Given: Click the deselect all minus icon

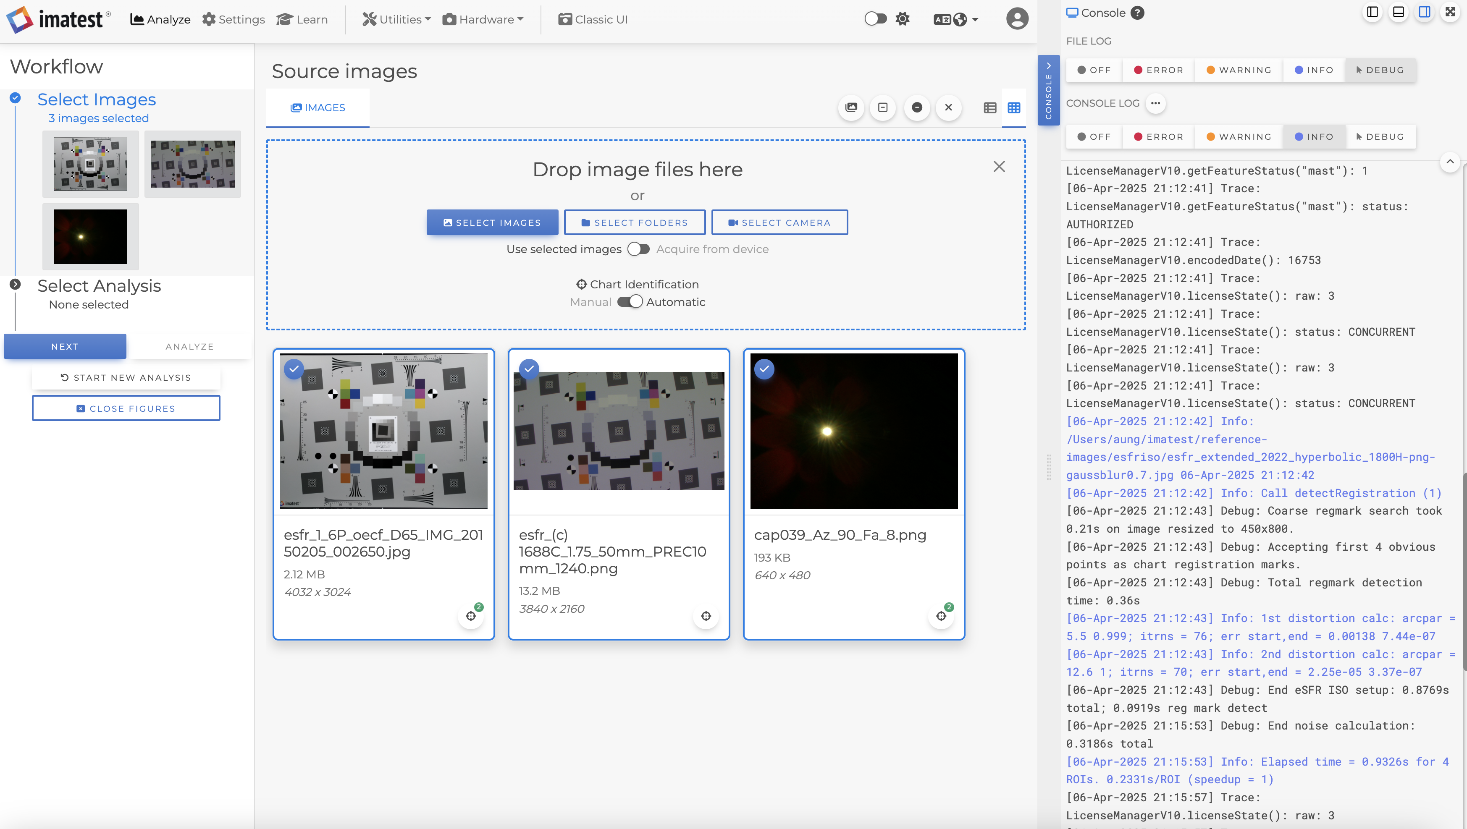Looking at the screenshot, I should tap(917, 107).
